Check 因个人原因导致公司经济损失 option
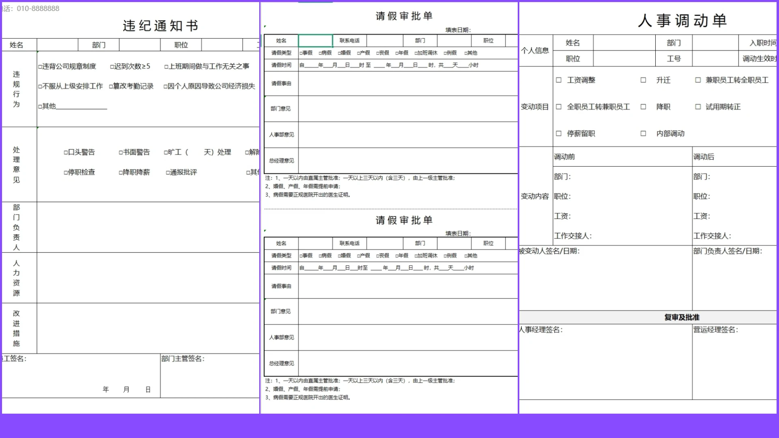This screenshot has width=779, height=438. pos(166,86)
